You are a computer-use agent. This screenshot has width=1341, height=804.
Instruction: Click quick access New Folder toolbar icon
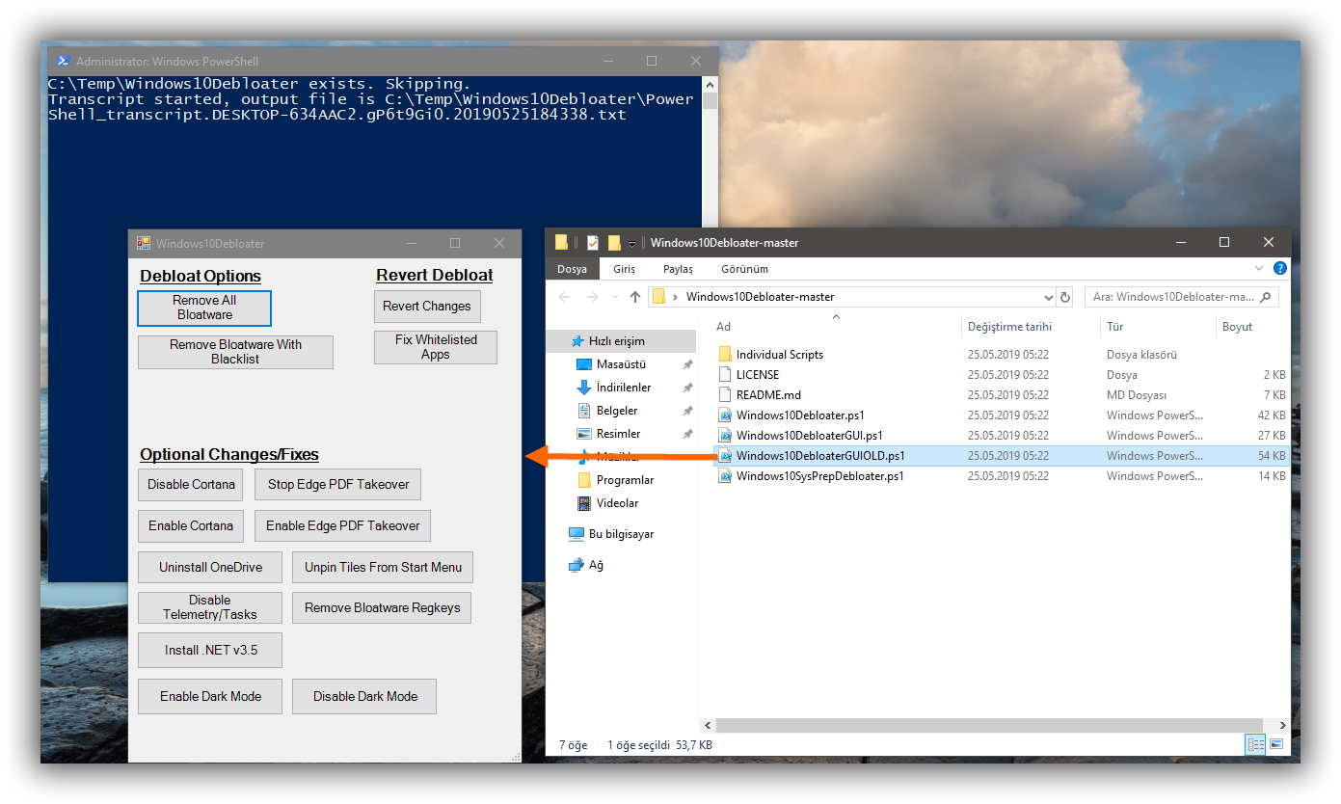tap(614, 243)
